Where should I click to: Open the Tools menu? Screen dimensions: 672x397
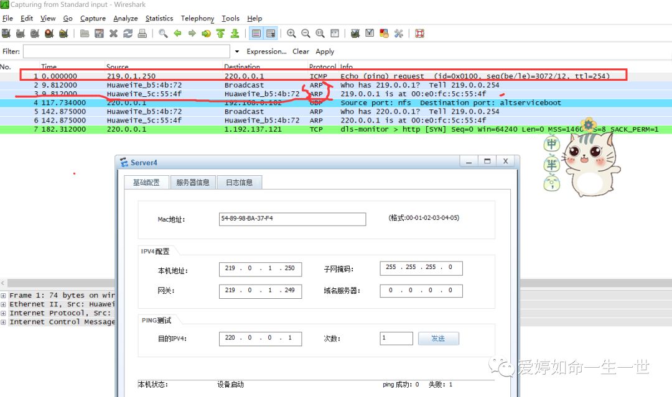coord(231,19)
